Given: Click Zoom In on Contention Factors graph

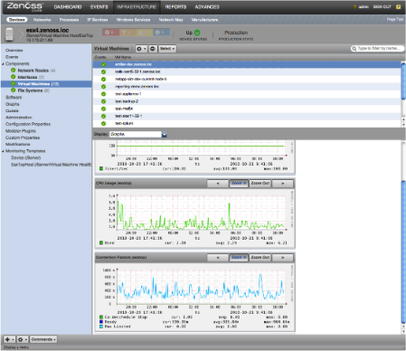Looking at the screenshot, I should click(239, 258).
